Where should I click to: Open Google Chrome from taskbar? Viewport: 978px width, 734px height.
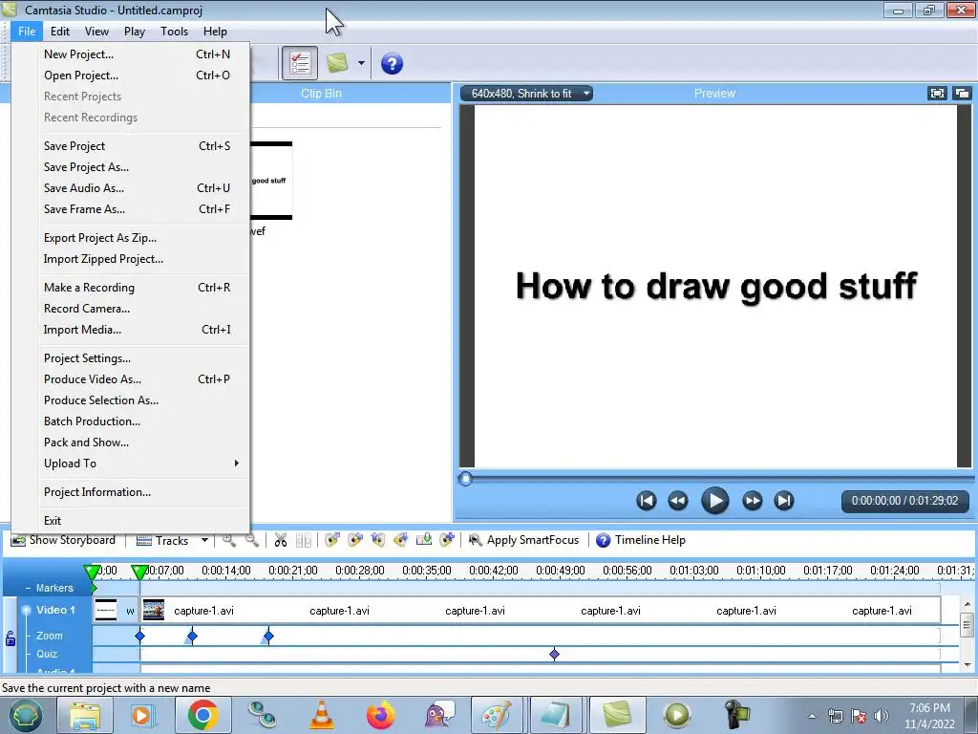pyautogui.click(x=202, y=715)
